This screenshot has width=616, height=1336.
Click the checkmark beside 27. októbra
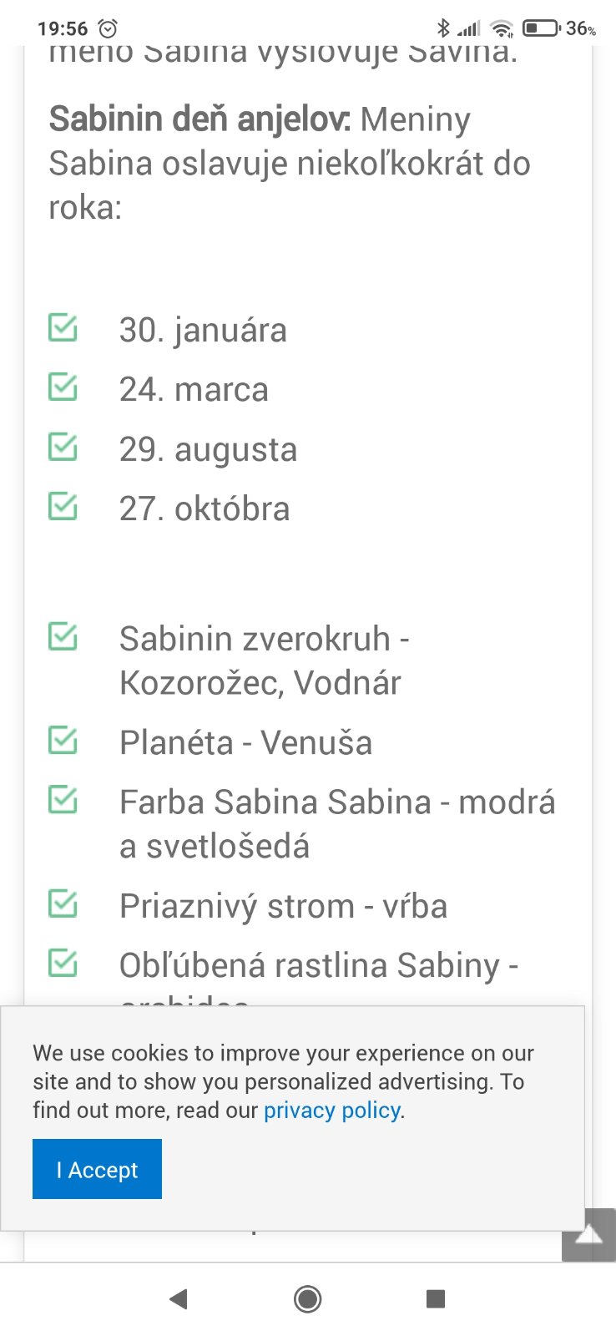(63, 506)
